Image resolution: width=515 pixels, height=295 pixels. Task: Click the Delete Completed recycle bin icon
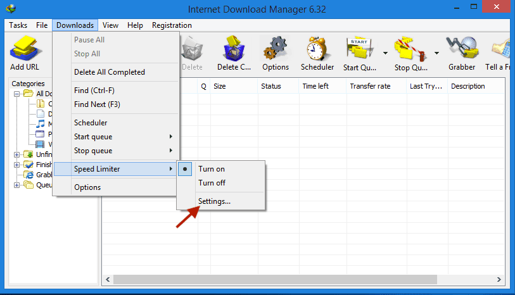(234, 49)
